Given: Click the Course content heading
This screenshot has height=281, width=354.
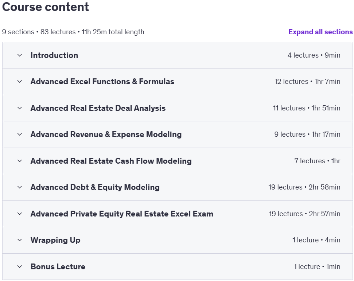Looking at the screenshot, I should pos(46,7).
